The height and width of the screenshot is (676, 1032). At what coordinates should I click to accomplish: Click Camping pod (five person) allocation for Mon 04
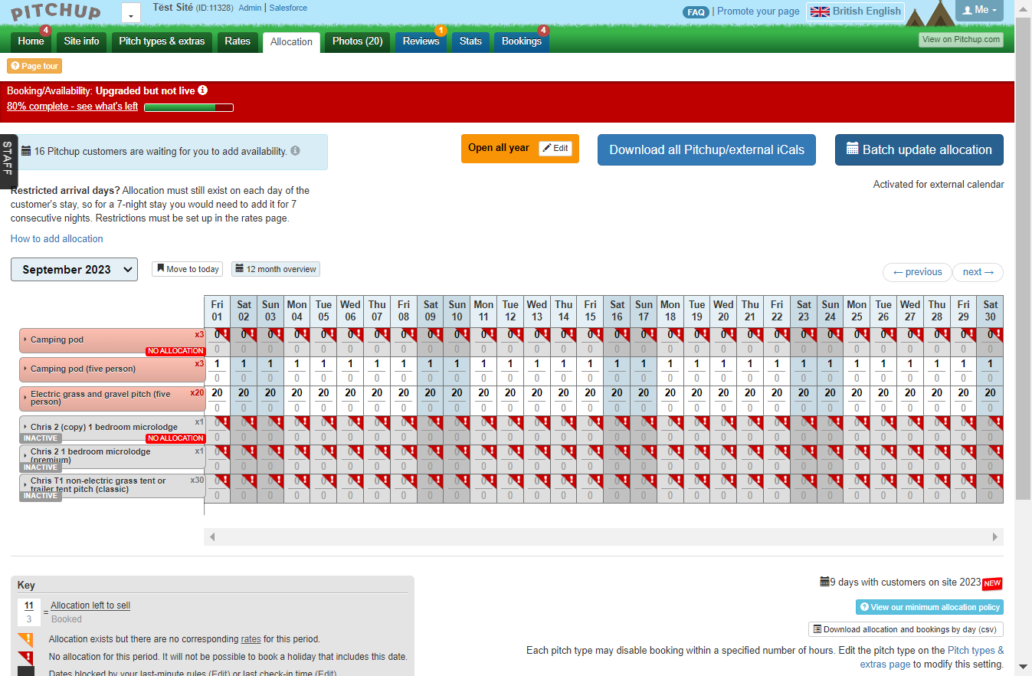tap(297, 365)
